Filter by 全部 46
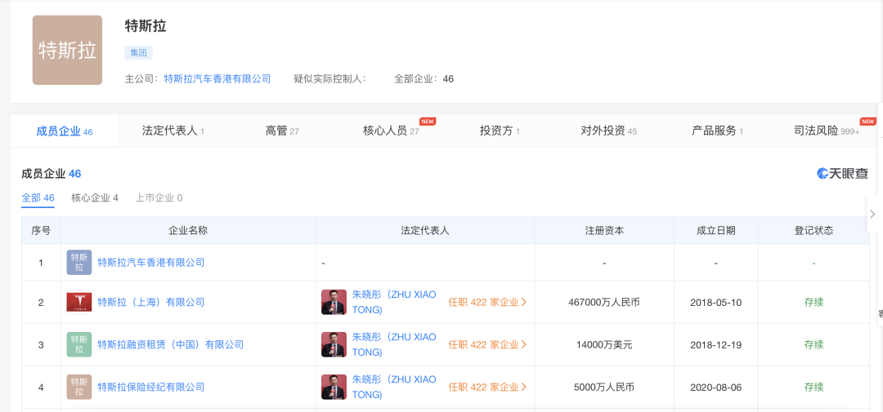Image resolution: width=883 pixels, height=412 pixels. point(38,198)
